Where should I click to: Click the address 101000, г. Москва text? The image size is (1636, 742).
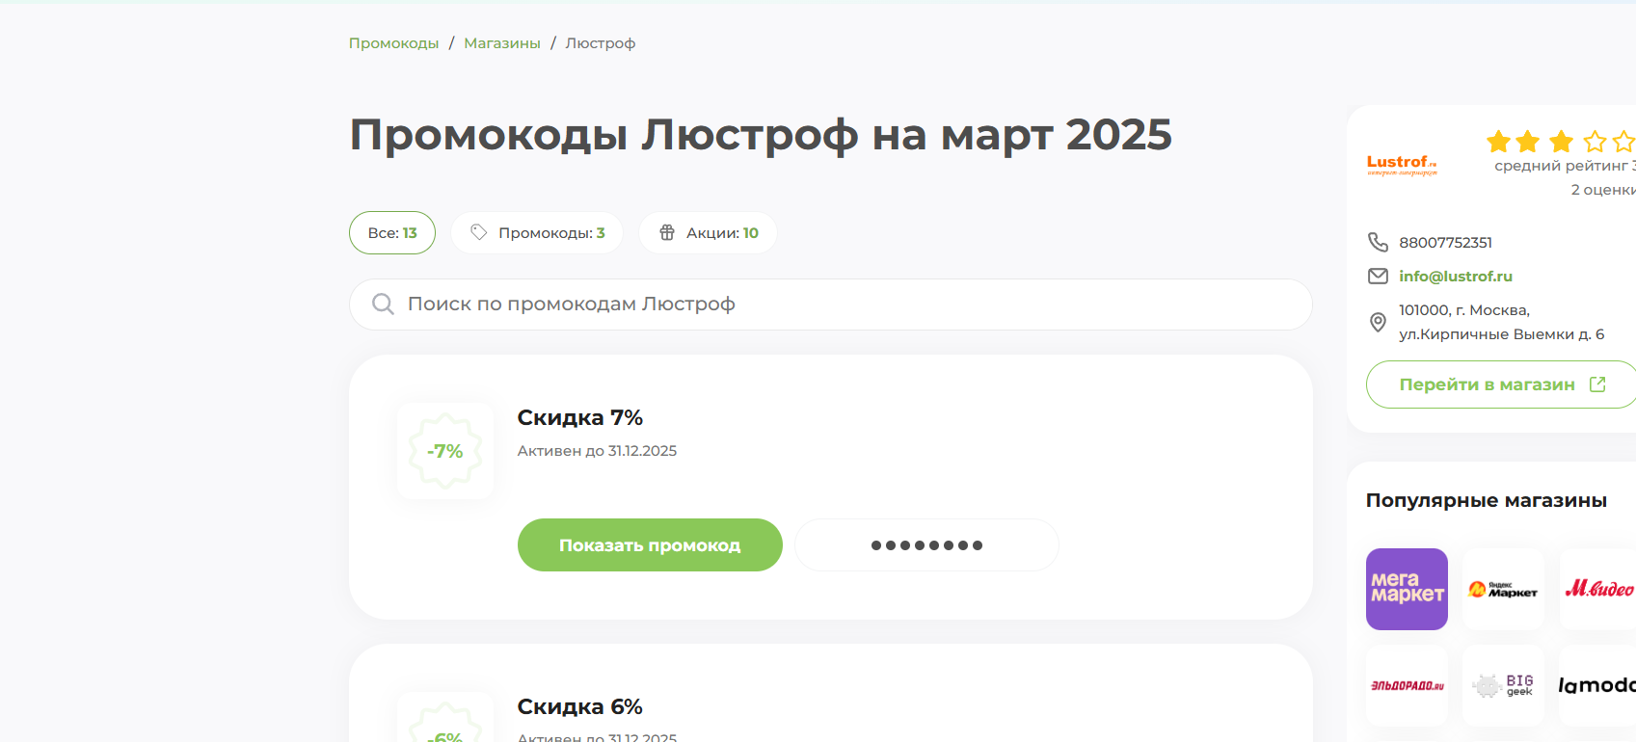coord(1464,310)
